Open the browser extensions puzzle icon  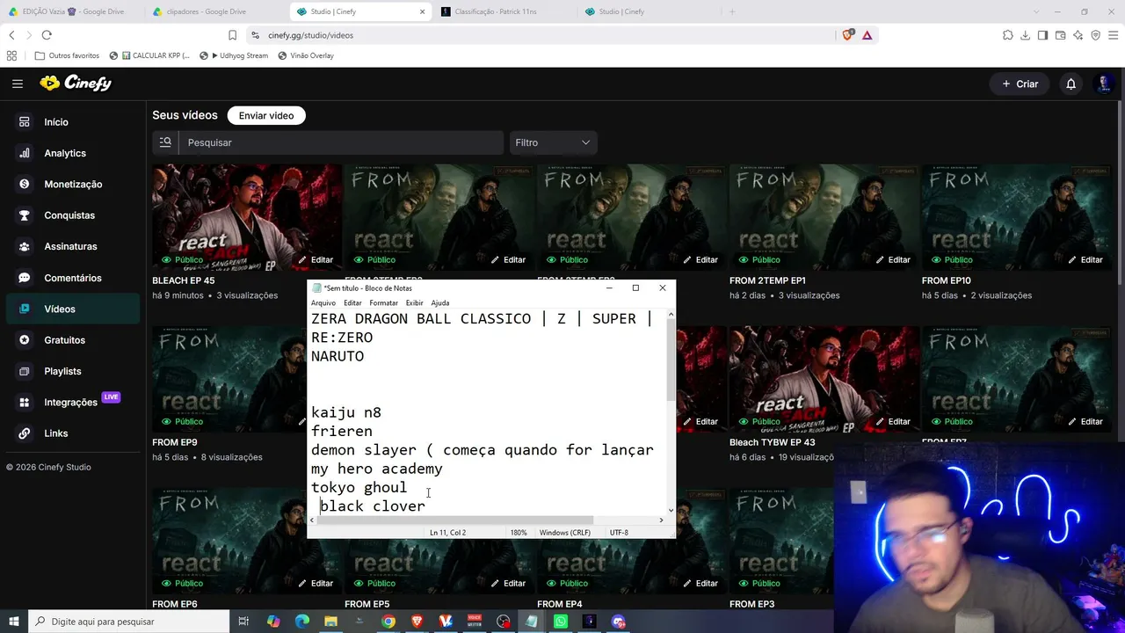[1007, 35]
